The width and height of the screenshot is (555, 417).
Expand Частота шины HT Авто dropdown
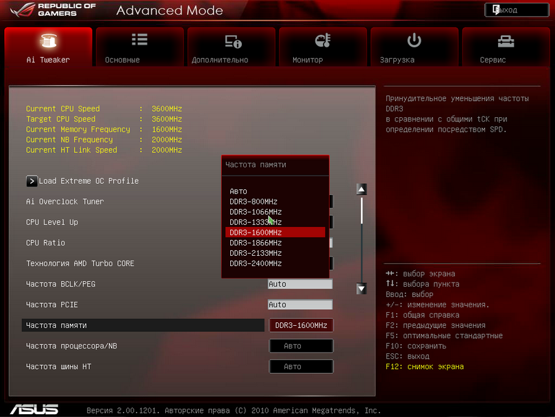tap(301, 367)
